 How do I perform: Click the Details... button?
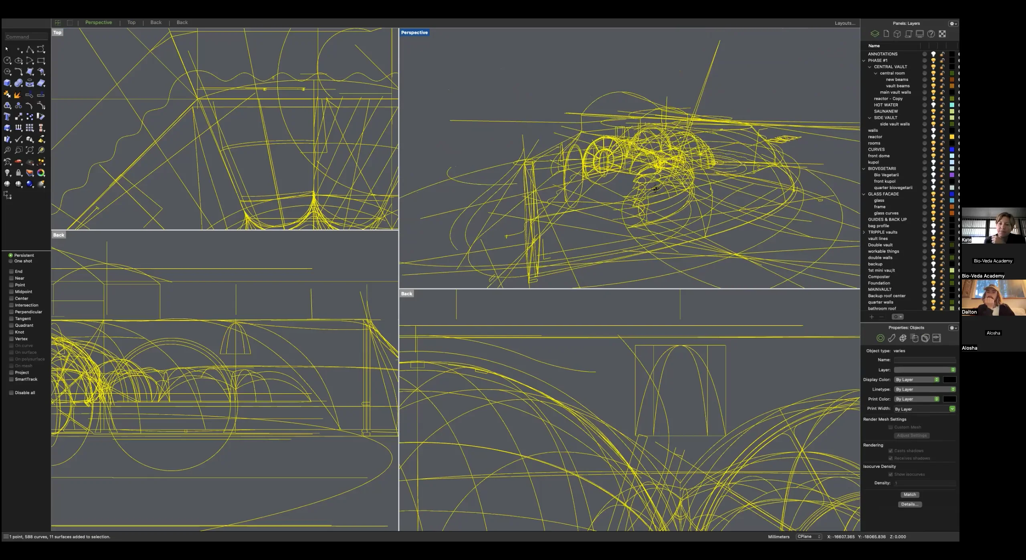[910, 504]
